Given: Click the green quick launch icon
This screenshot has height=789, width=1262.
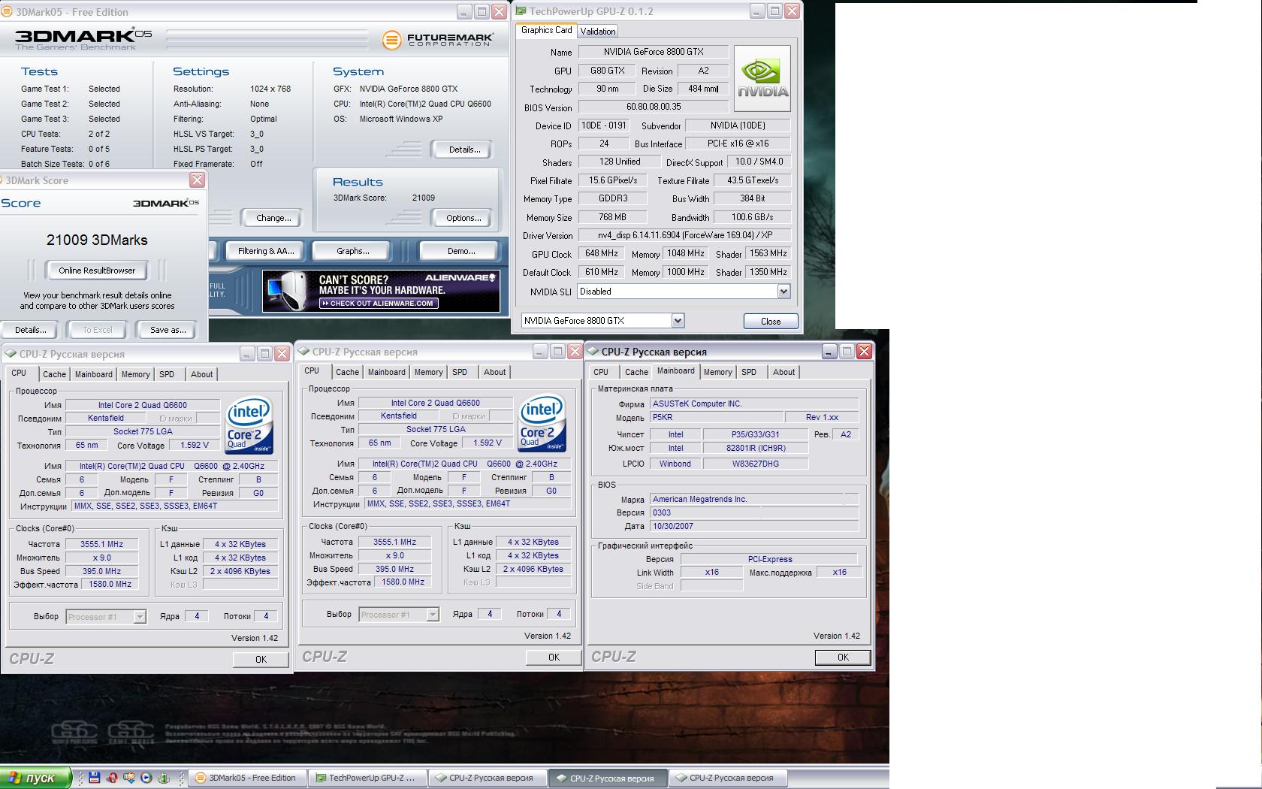Looking at the screenshot, I should (x=163, y=778).
